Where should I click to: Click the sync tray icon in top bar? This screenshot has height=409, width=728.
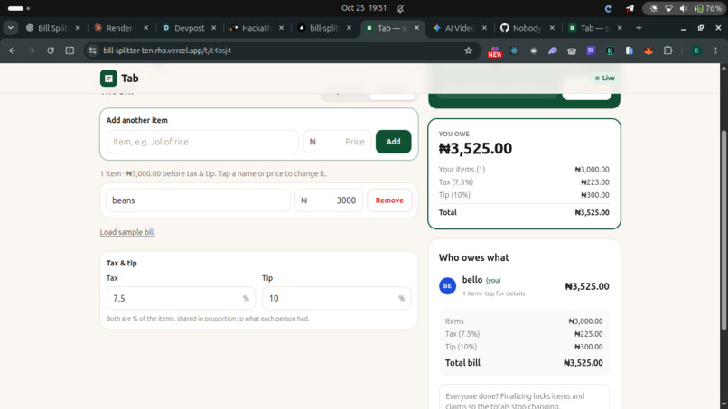[x=608, y=8]
